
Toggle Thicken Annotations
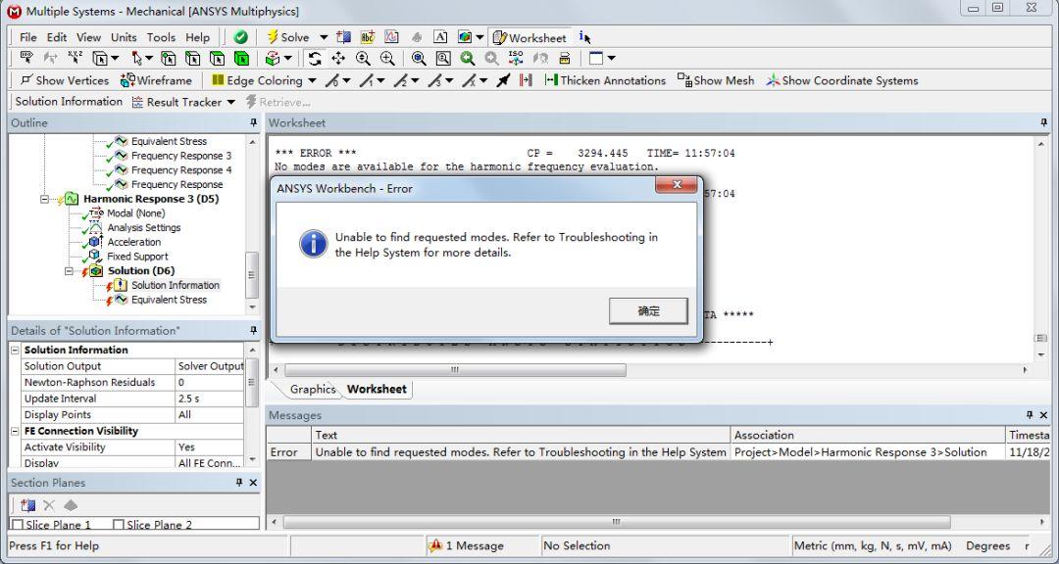(605, 80)
